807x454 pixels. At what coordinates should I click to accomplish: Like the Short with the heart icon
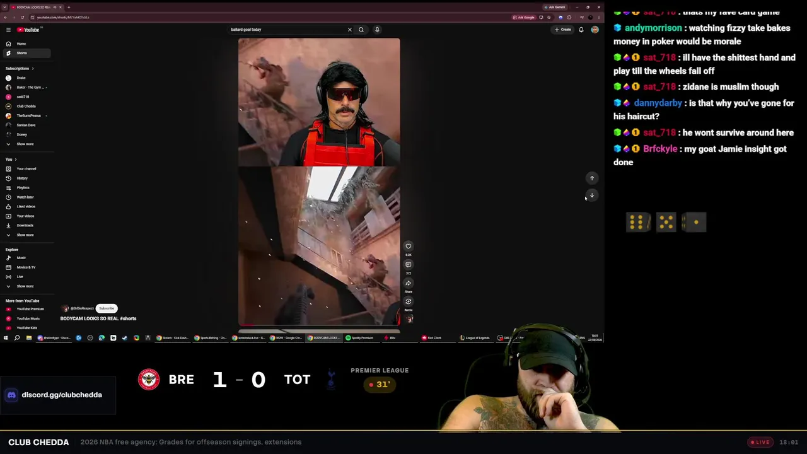pyautogui.click(x=409, y=247)
